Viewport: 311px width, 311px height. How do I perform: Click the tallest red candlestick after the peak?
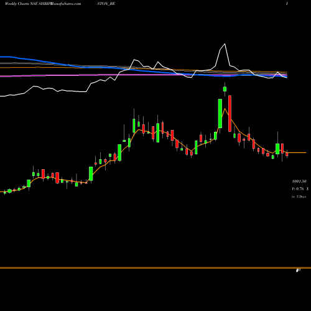point(230,113)
